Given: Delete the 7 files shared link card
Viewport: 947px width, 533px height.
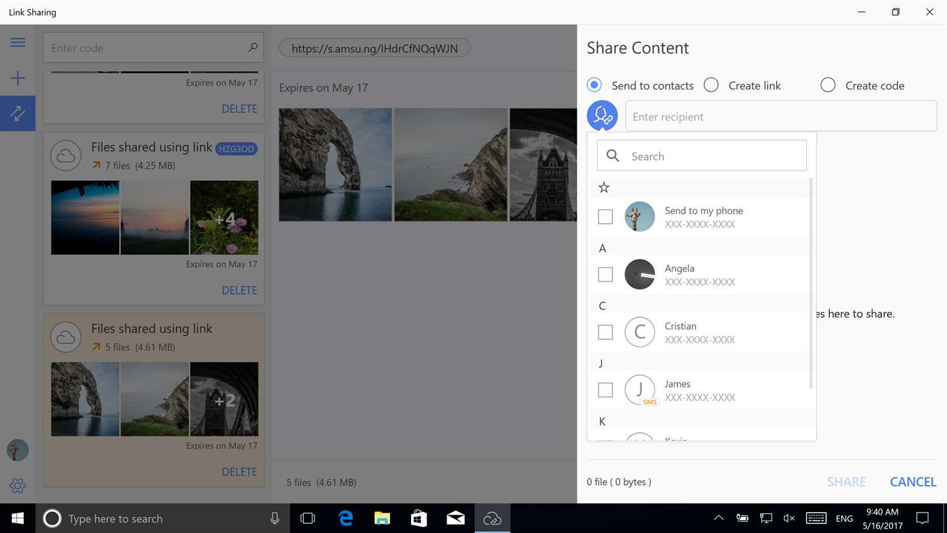Looking at the screenshot, I should pos(239,290).
